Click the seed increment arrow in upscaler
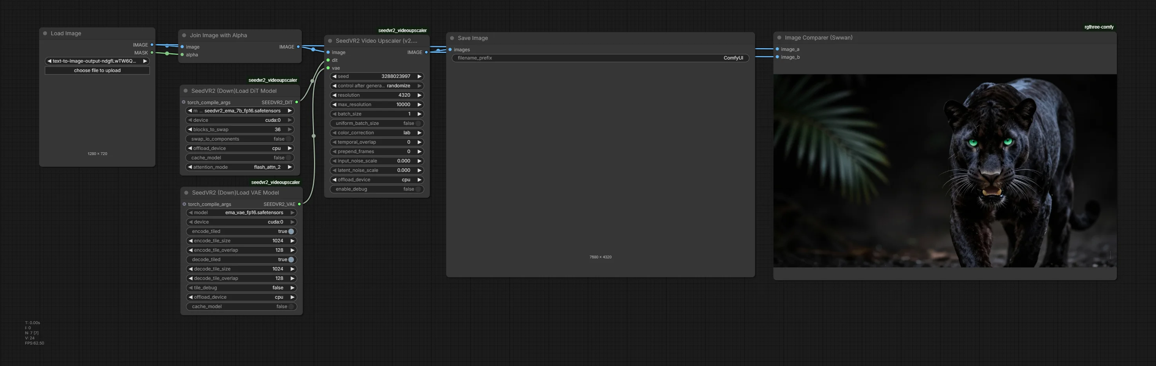Image resolution: width=1156 pixels, height=366 pixels. click(419, 77)
